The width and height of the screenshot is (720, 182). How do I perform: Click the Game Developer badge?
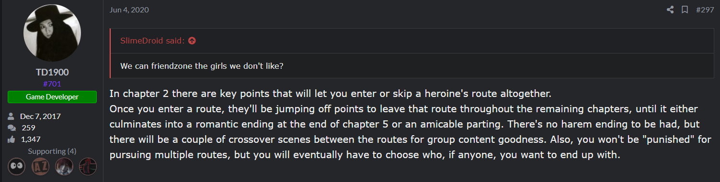point(52,97)
